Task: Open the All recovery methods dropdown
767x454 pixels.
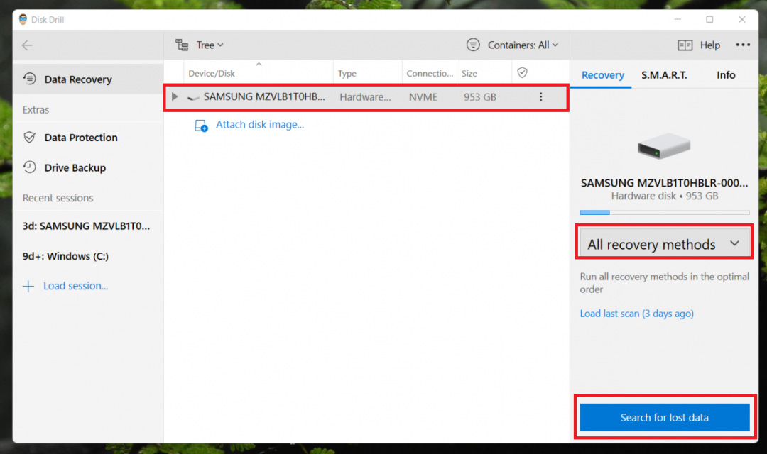Action: 663,243
